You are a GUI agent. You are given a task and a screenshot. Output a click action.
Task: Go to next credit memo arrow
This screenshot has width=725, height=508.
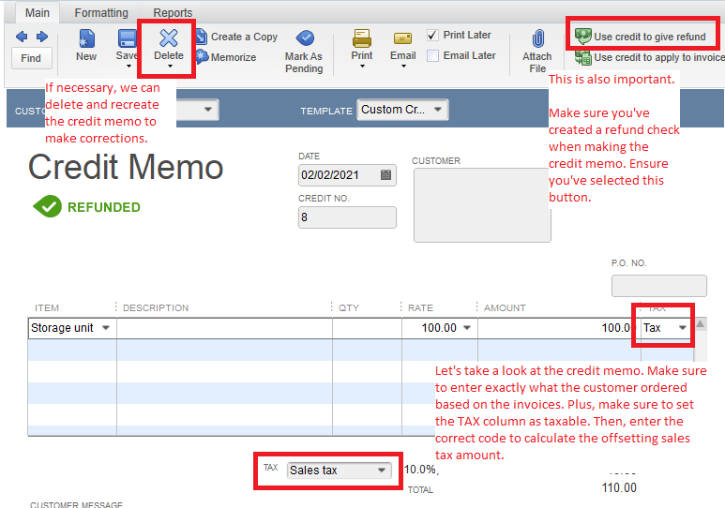tap(41, 37)
